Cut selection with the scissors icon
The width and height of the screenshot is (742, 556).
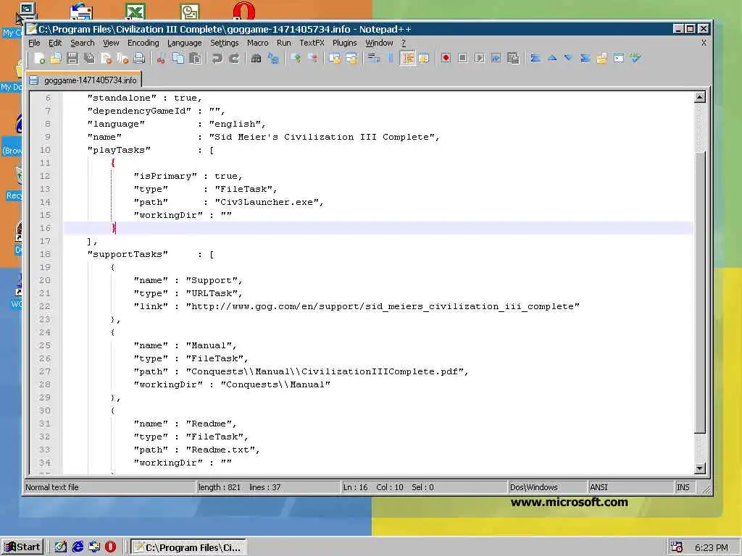pos(161,58)
